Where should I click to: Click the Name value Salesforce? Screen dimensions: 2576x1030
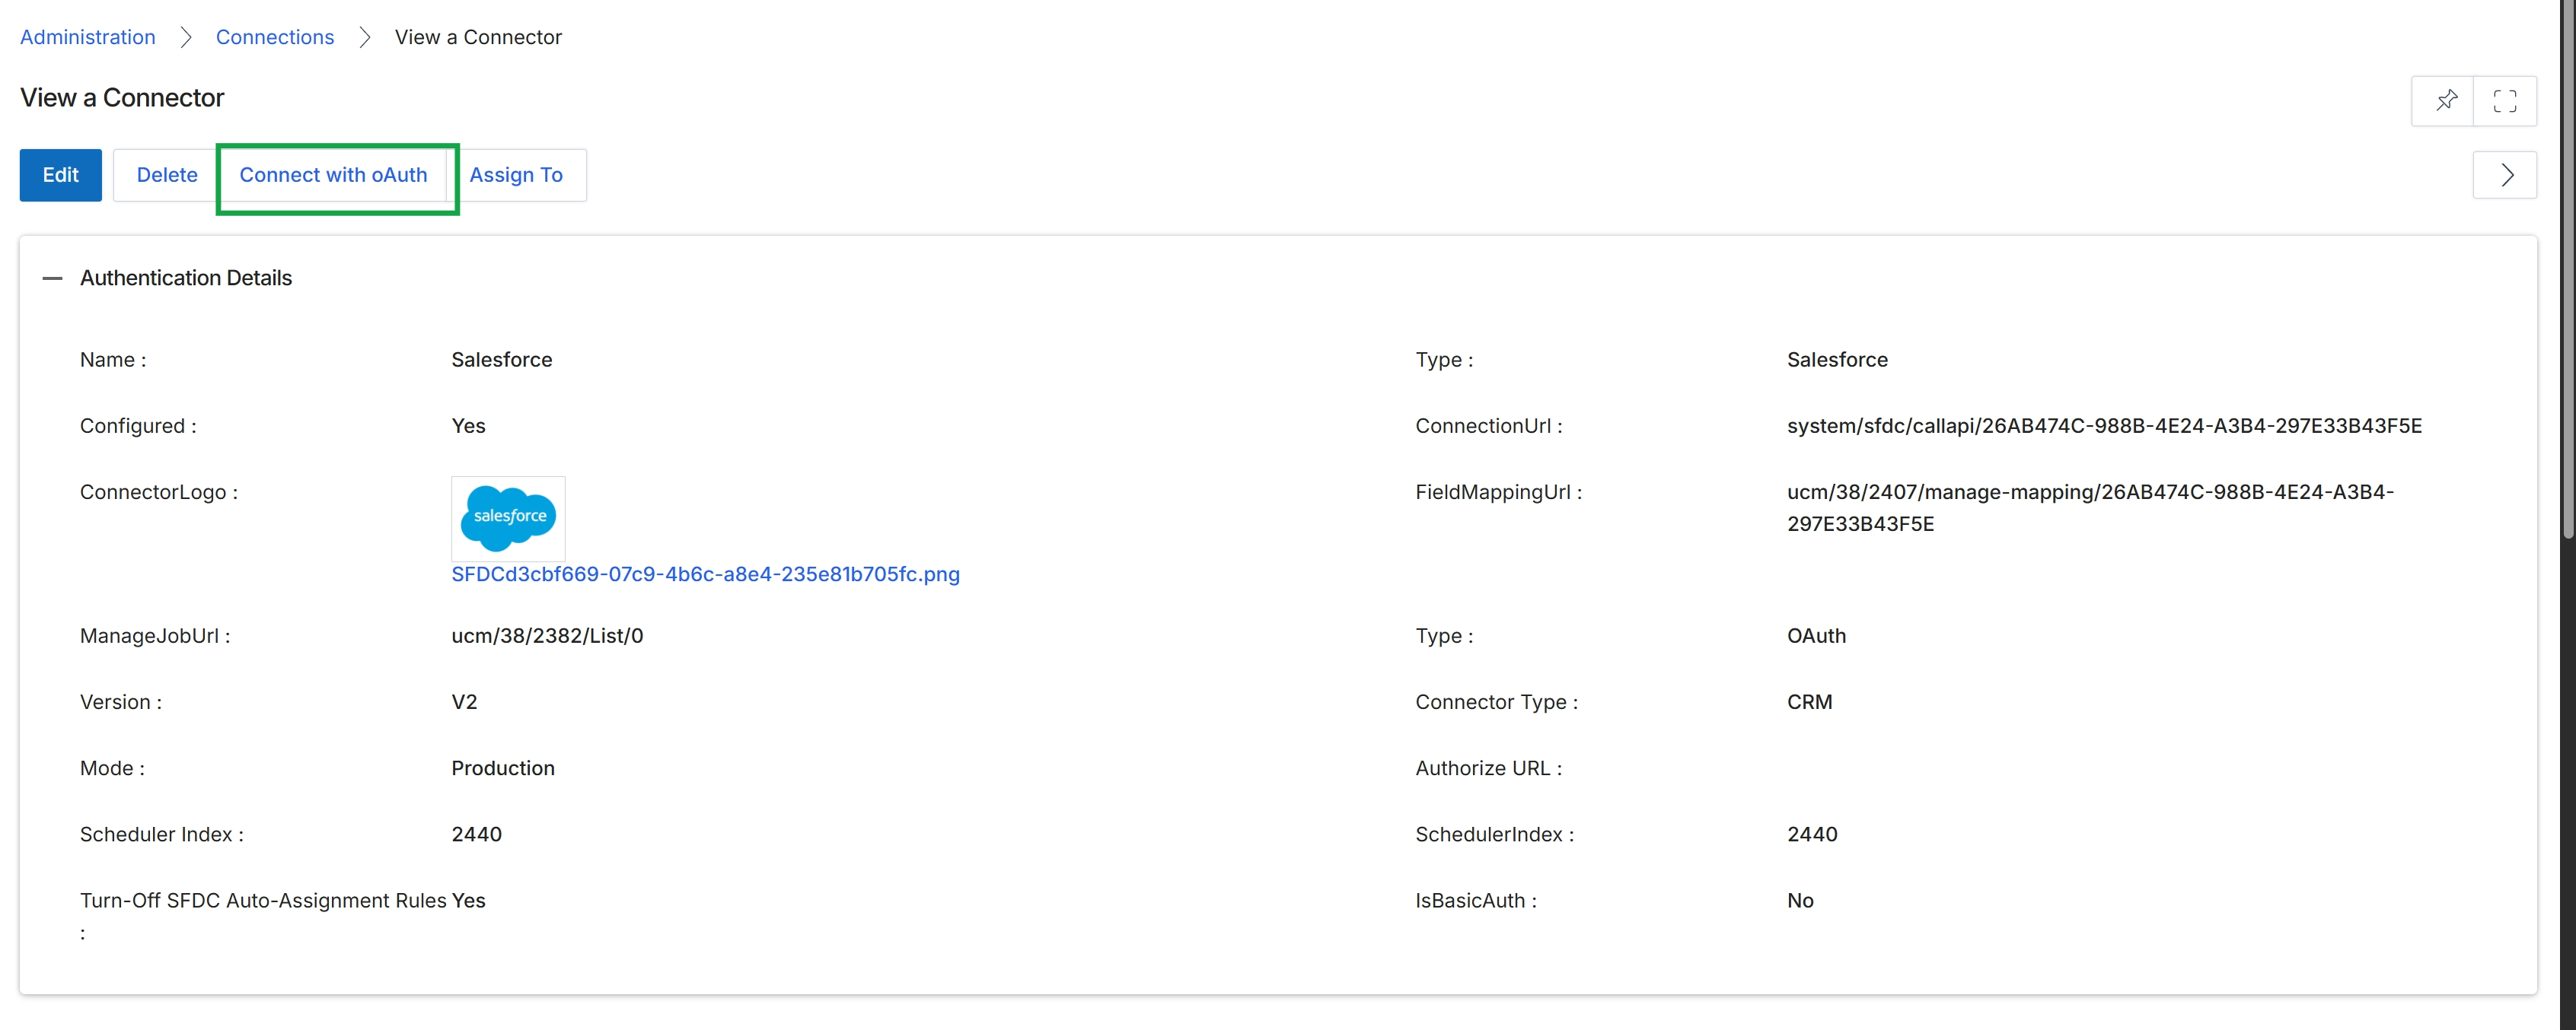coord(501,360)
